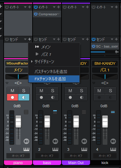
Task: Open the bass insert dropdown arrow
Action: tap(54, 7)
